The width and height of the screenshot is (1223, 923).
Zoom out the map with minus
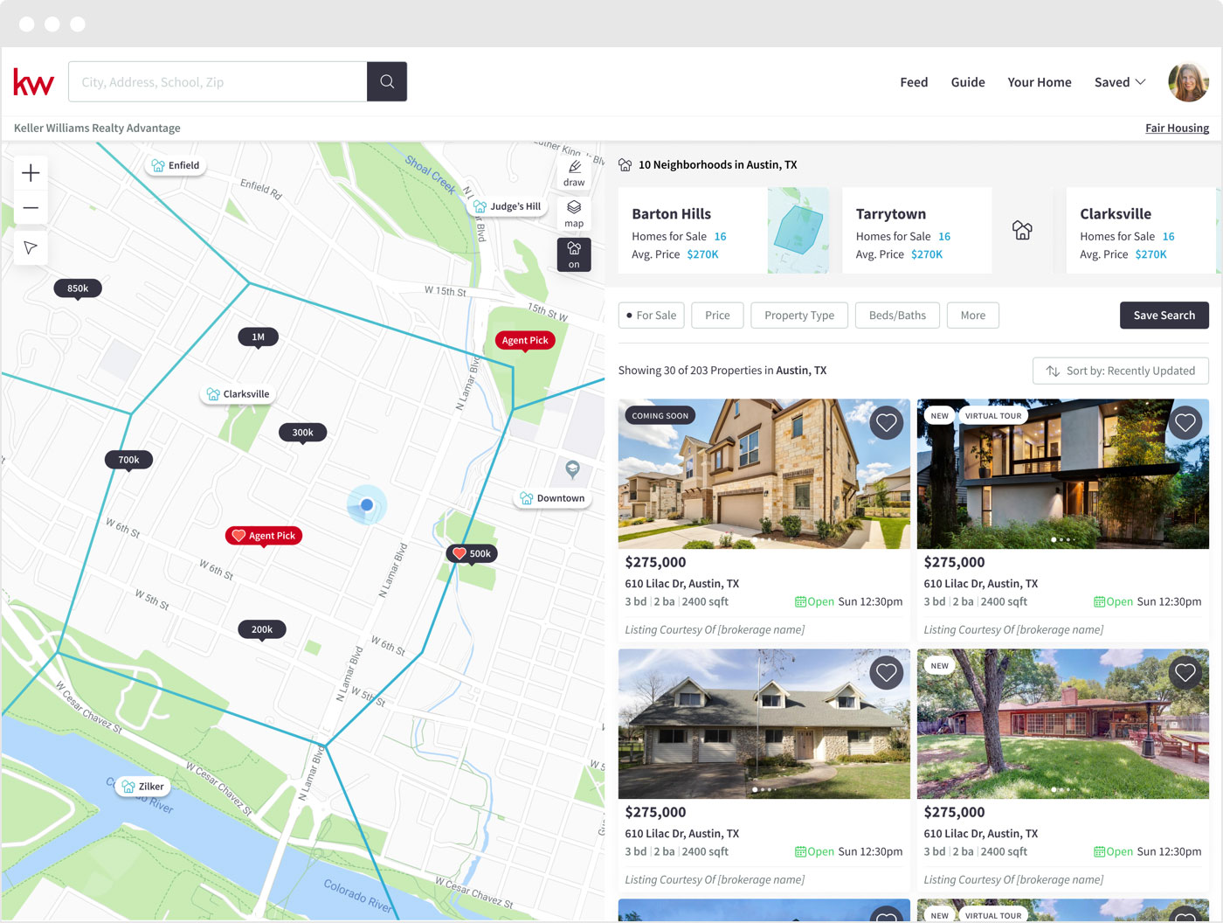[x=31, y=208]
